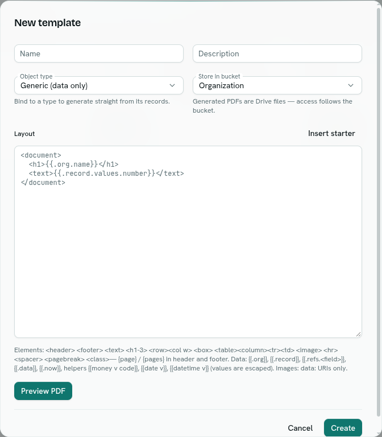
Task: Click the Name input field
Action: tap(99, 53)
